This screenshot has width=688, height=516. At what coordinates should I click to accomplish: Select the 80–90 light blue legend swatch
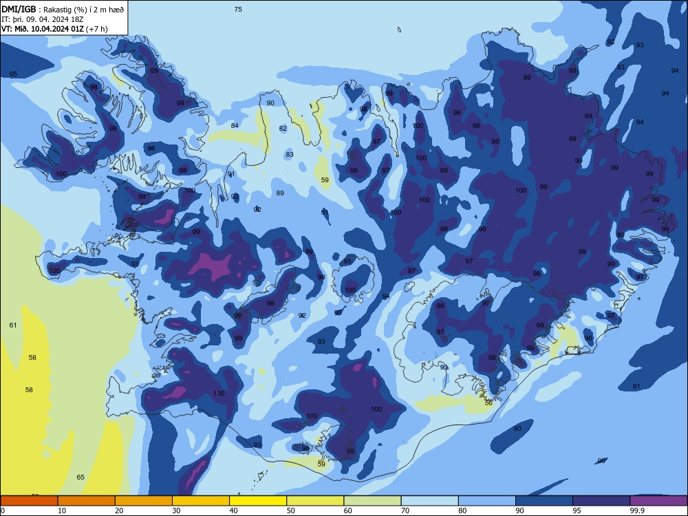pyautogui.click(x=487, y=501)
